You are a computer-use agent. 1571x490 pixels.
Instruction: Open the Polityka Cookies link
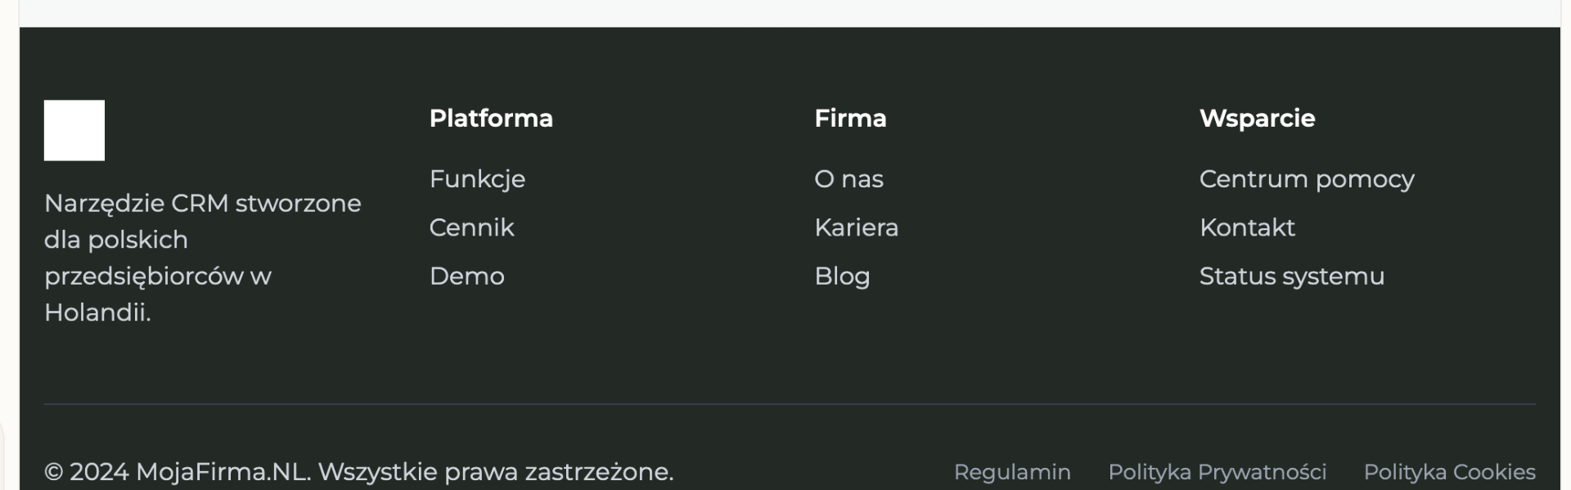click(x=1449, y=472)
